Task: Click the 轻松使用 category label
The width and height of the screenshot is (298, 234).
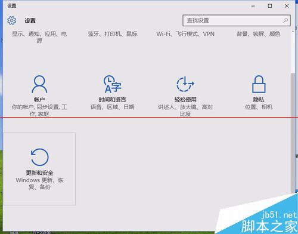Action: pos(185,100)
